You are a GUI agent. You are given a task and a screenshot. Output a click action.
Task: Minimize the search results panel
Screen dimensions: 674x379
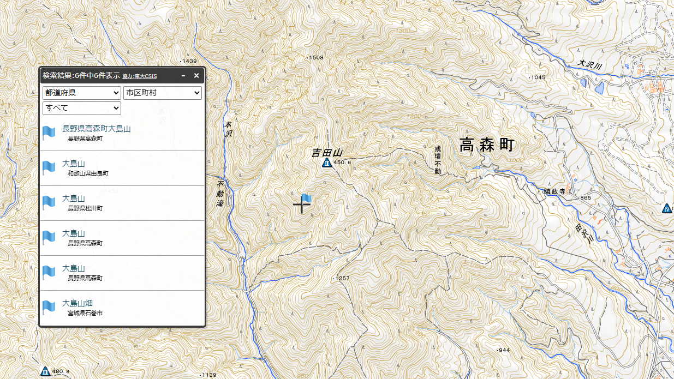(183, 76)
